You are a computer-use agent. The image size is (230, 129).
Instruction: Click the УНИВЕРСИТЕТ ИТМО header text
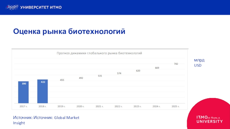coord(41,7)
